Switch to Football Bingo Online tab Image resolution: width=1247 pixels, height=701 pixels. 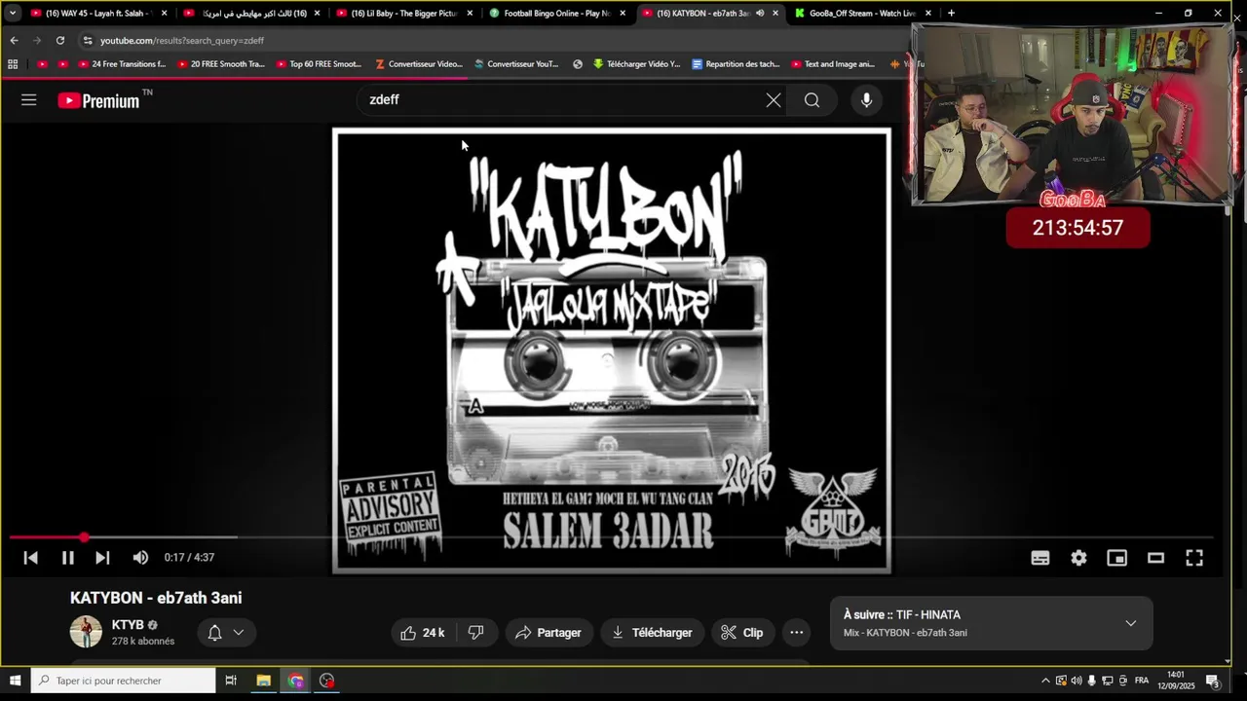click(556, 13)
